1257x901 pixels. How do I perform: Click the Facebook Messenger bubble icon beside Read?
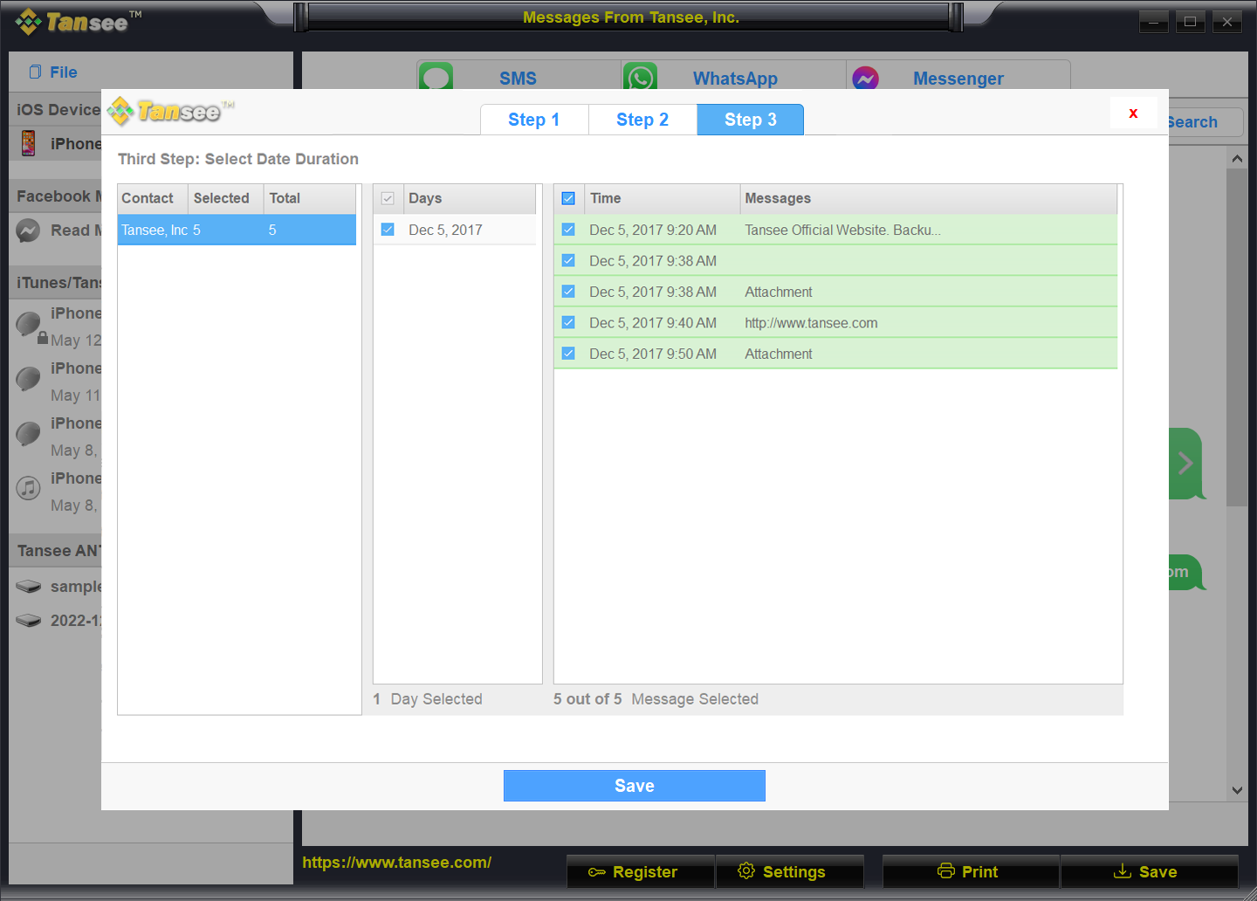tap(28, 230)
